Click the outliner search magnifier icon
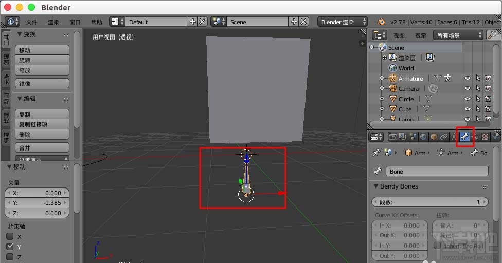 pos(493,35)
